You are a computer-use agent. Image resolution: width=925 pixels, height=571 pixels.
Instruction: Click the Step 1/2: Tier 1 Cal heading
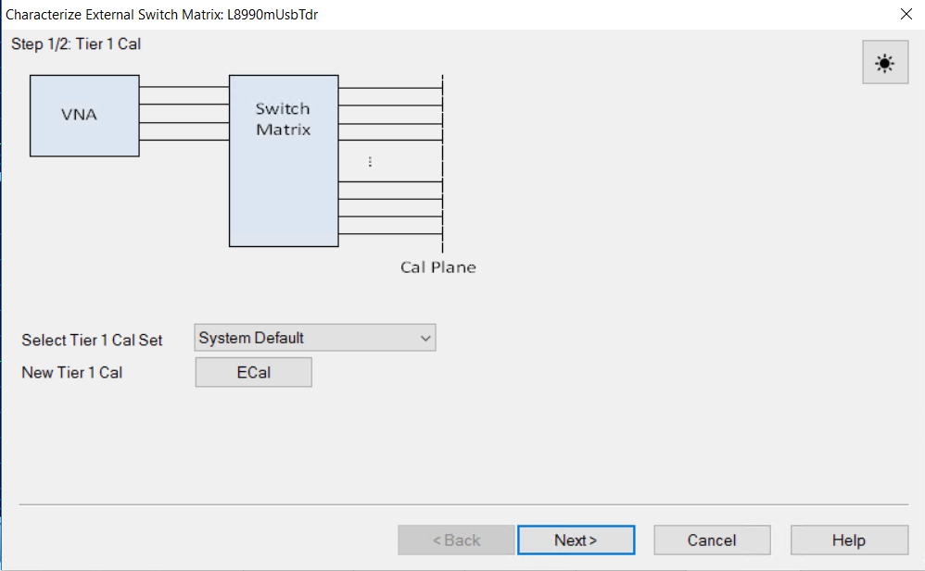[x=75, y=43]
